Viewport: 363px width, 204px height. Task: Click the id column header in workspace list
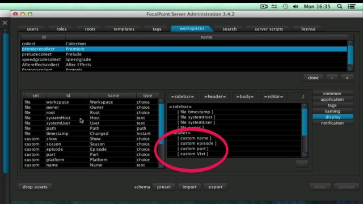(44, 37)
